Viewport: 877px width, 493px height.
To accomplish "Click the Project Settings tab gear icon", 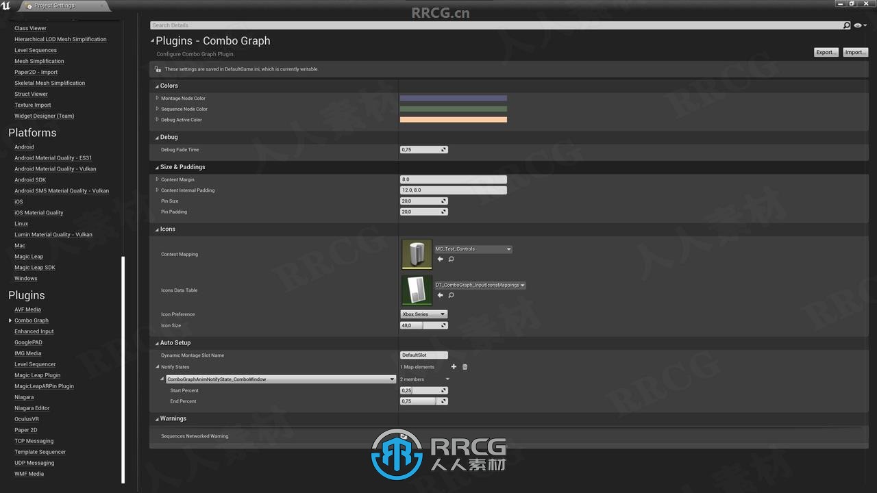I will (x=27, y=5).
